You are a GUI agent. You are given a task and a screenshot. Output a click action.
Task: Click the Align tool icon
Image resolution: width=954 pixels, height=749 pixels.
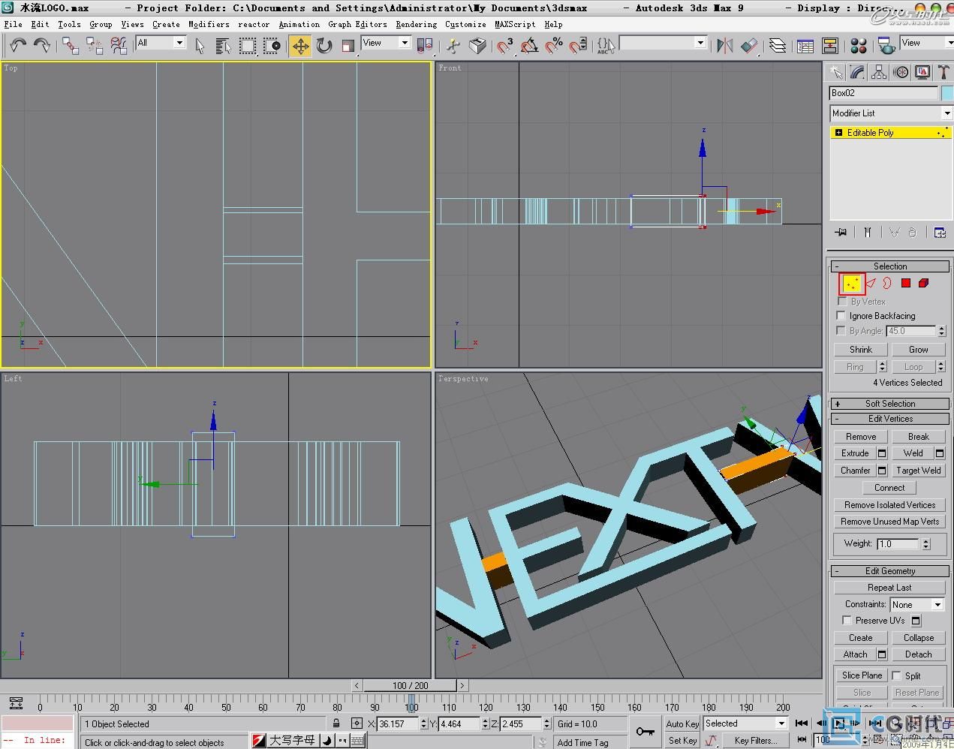(x=749, y=46)
